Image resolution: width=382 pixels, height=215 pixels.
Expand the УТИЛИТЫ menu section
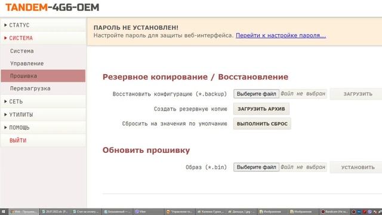pos(43,114)
